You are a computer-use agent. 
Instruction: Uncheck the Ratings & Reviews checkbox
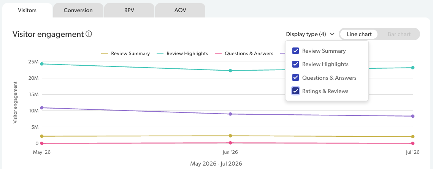click(x=295, y=91)
